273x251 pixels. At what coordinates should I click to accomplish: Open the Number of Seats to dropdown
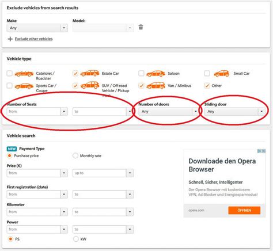(x=103, y=112)
